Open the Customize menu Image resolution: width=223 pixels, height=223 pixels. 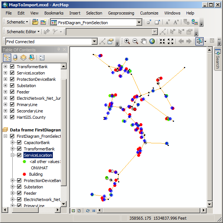[x=149, y=13]
